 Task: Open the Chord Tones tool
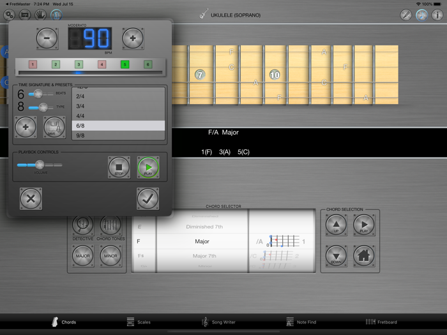(110, 225)
